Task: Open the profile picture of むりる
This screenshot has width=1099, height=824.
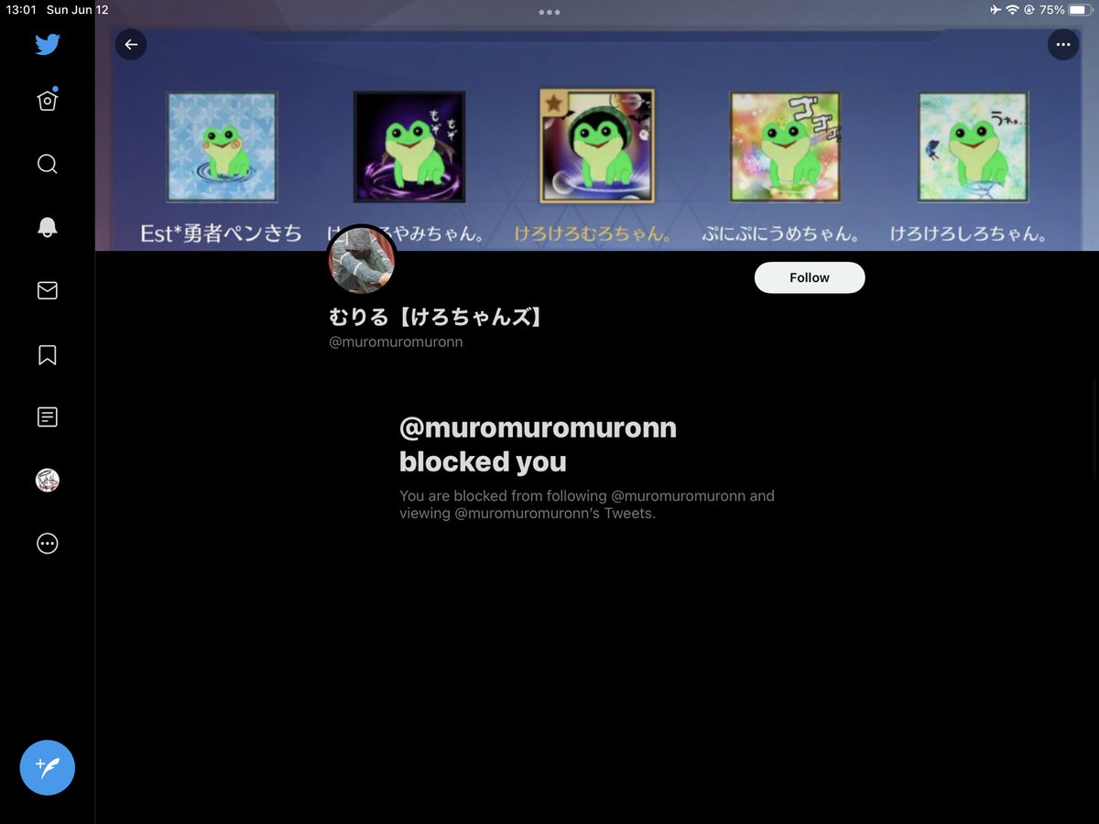Action: pos(361,259)
